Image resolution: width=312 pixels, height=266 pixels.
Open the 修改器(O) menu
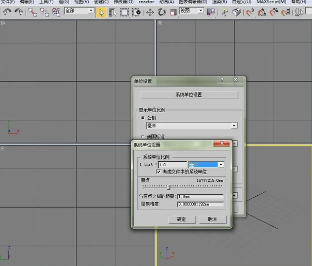[123, 2]
